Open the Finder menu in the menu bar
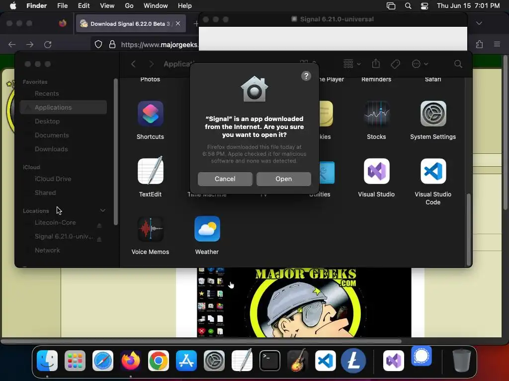Screen dimensions: 509x381 [x=36, y=6]
